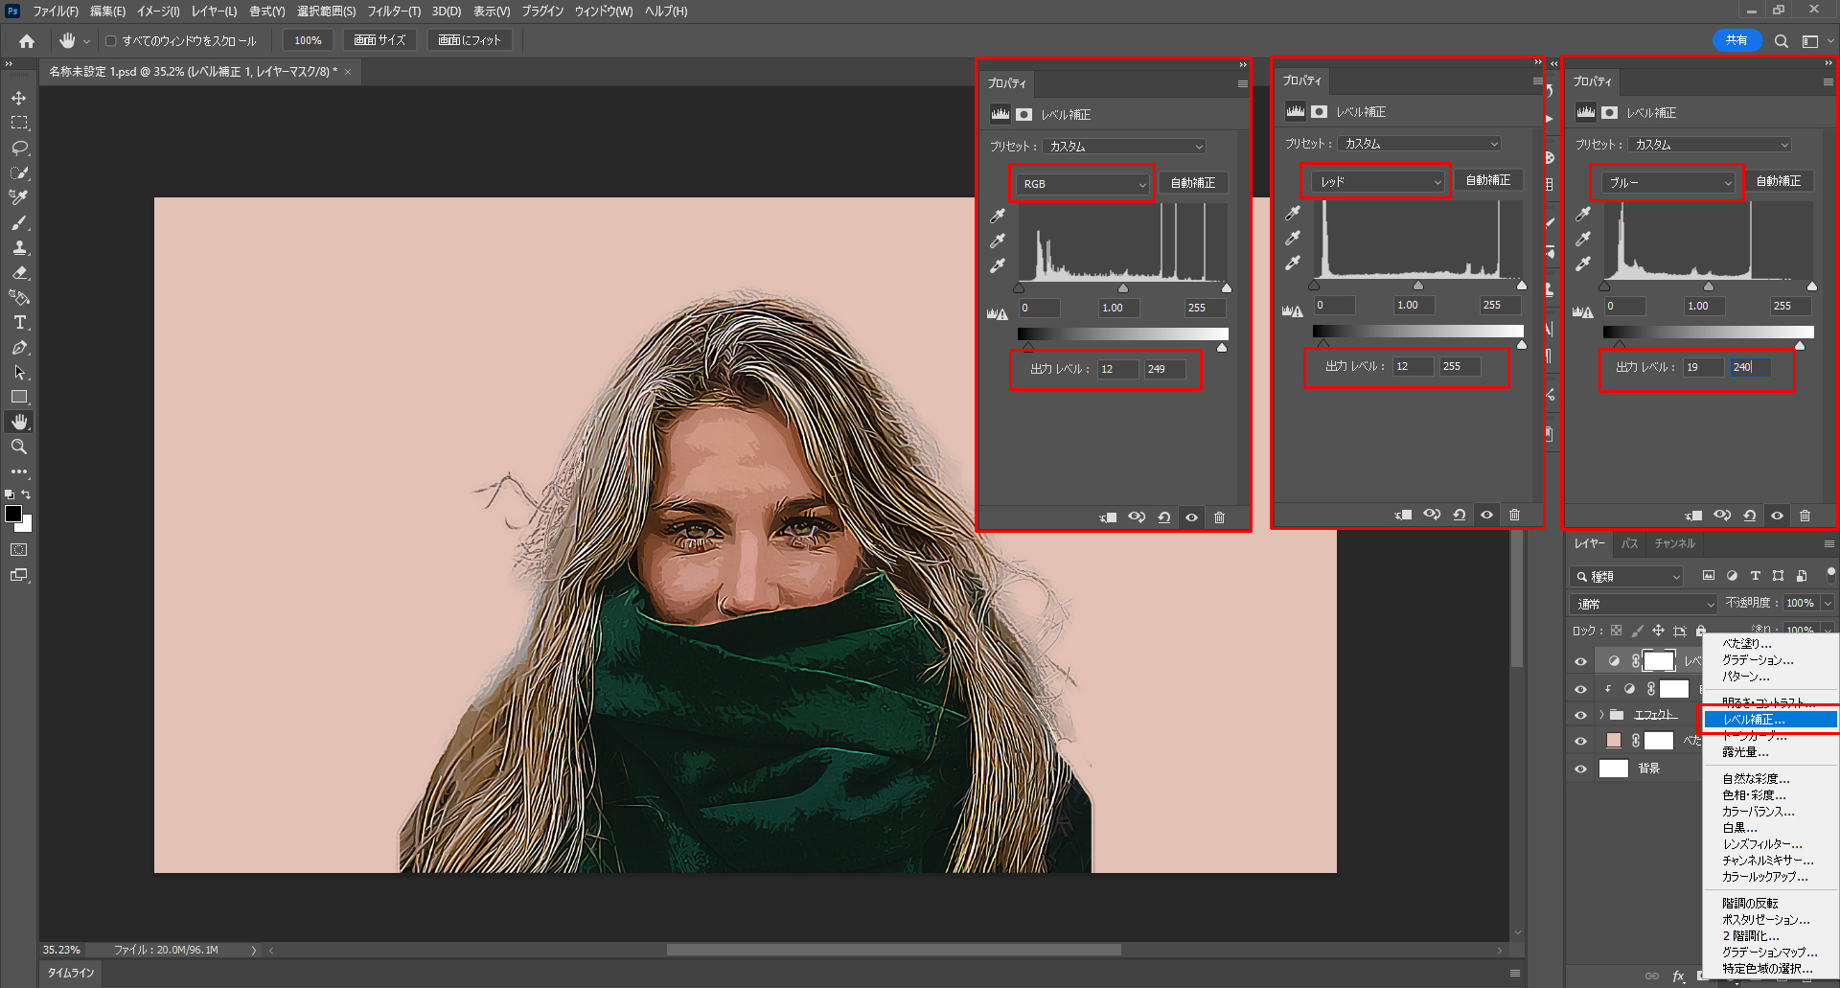This screenshot has width=1840, height=988.
Task: Select the Move tool
Action: [x=19, y=98]
